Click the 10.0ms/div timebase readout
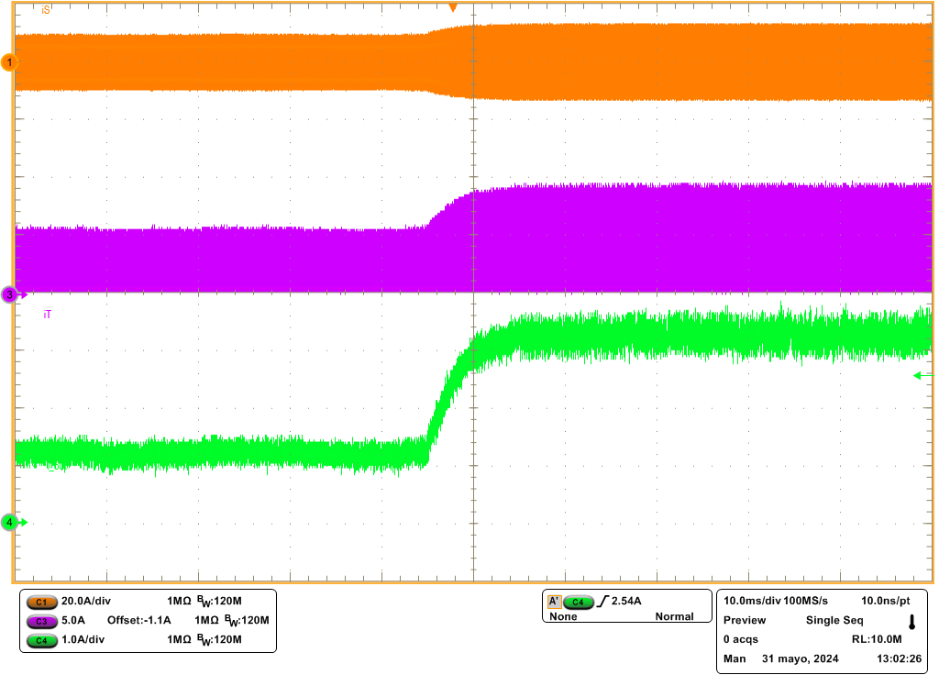 coord(752,601)
